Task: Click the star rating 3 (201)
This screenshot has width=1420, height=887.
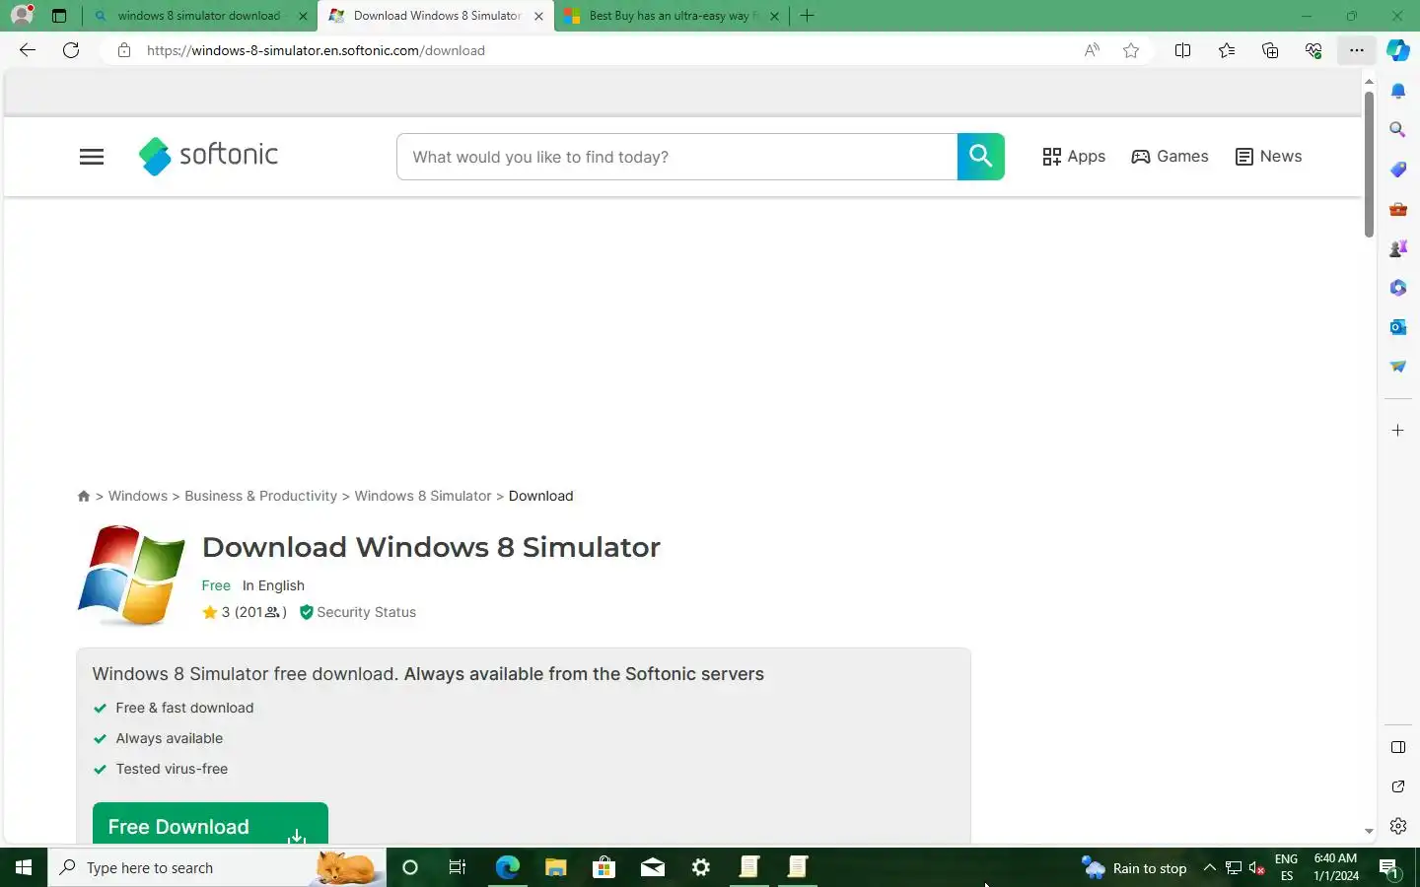Action: pyautogui.click(x=245, y=612)
